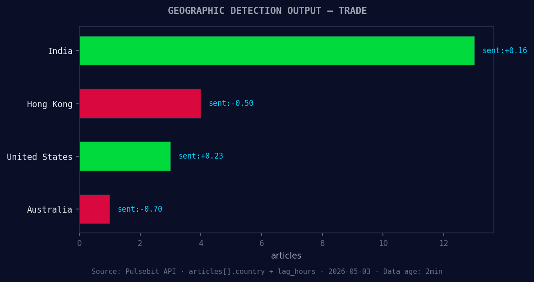
Task: Click the 'Source: Pulsebit API' footer text
Action: (134, 272)
